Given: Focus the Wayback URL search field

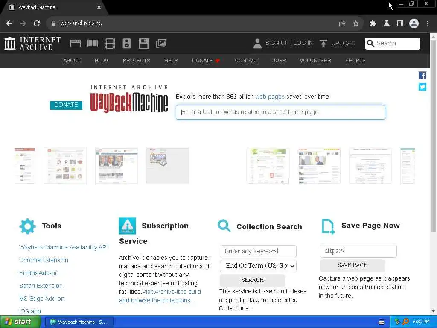Looking at the screenshot, I should click(x=280, y=112).
